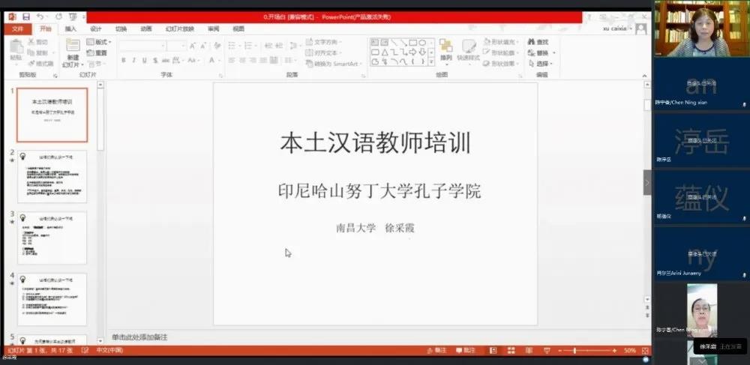Open the Shape Effects (形状效果) dropdown
The height and width of the screenshot is (365, 750).
[x=501, y=64]
